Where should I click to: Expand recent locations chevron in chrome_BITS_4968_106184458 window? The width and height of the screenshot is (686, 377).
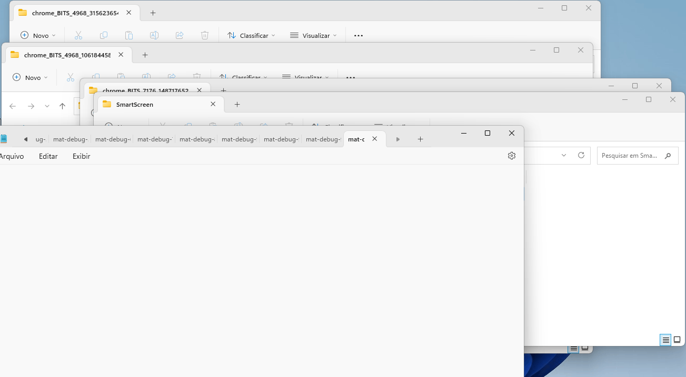(x=47, y=106)
